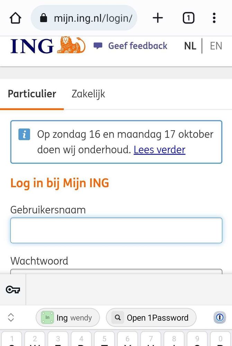Select the NL language option
This screenshot has width=232, height=346.
[190, 46]
